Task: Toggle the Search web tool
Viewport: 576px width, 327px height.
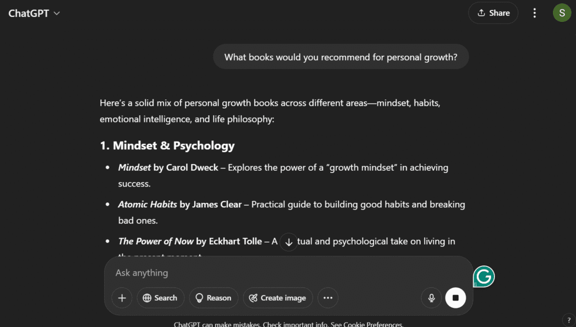Action: 160,298
